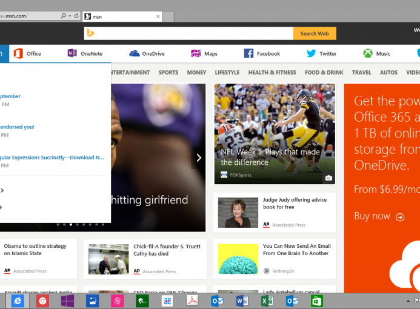Viewport: 420px width, 309px height.
Task: Open address bar dropdown arrow
Action: (x=70, y=16)
